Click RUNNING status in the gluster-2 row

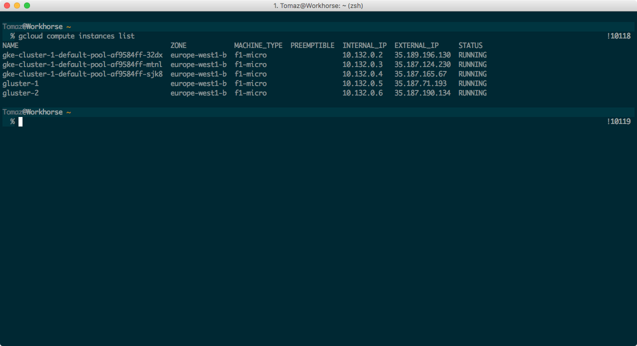(x=472, y=93)
